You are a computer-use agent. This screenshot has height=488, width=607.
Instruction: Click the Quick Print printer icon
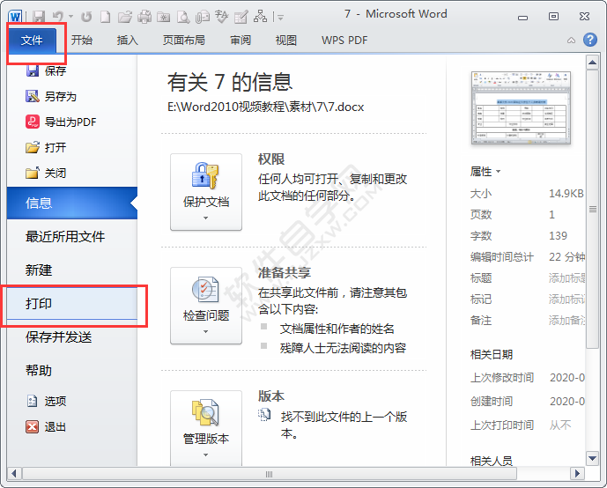pos(144,17)
